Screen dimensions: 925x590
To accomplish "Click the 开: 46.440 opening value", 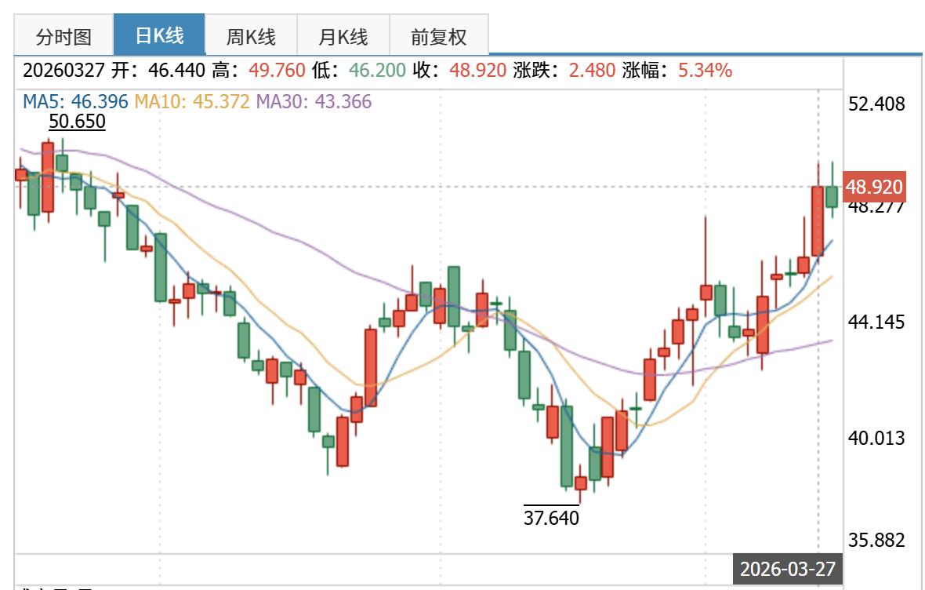I will 158,71.
